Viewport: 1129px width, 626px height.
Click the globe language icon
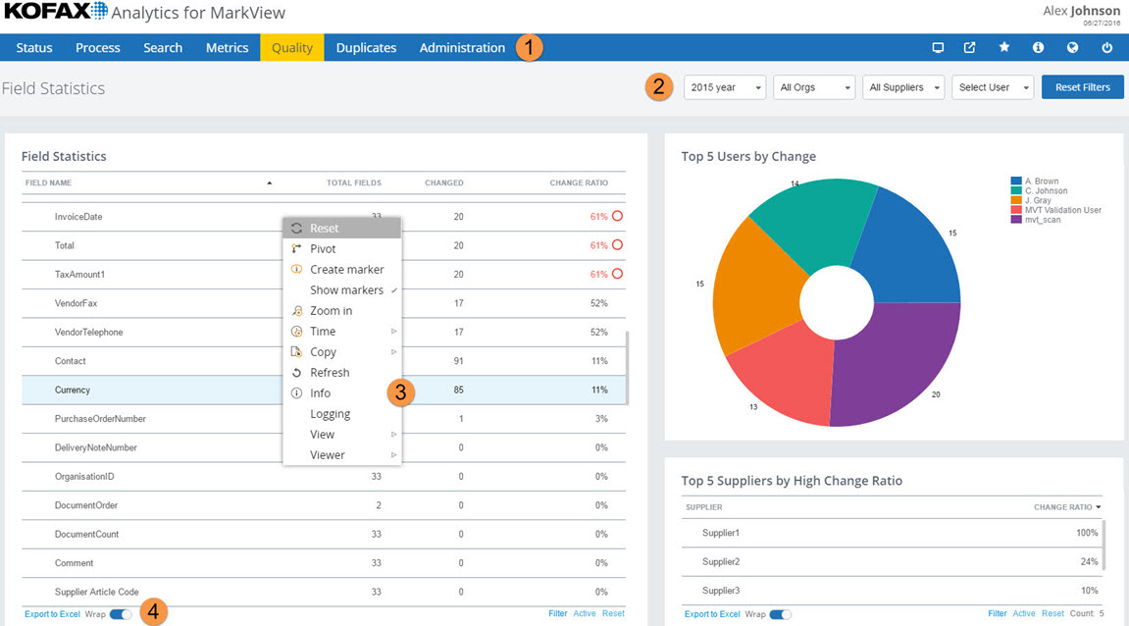[x=1072, y=47]
